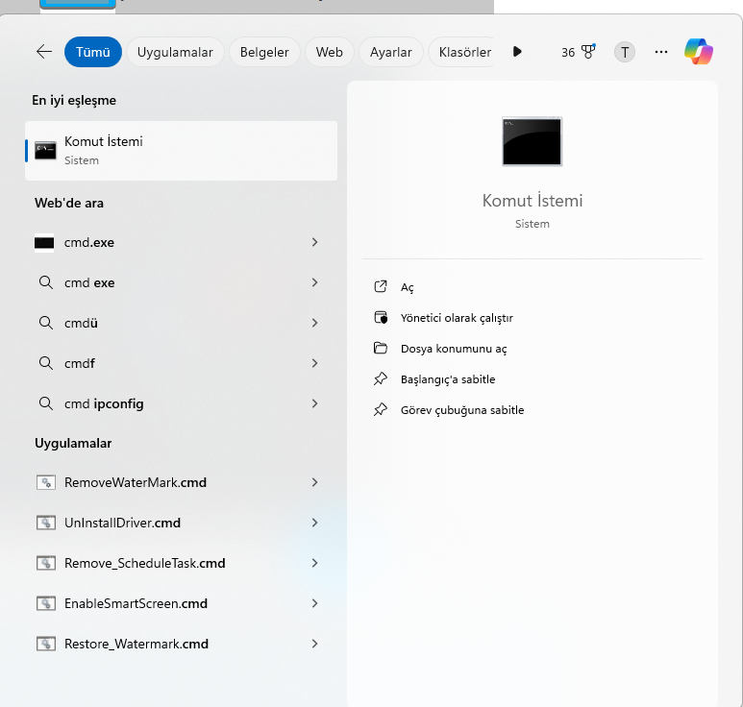Choose Başlangıç'a sabitle

(448, 379)
